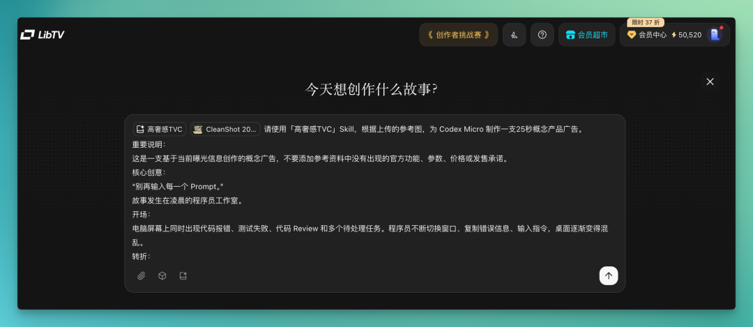Image resolution: width=753 pixels, height=327 pixels.
Task: Click inside the prompt text at 核心创意
Action: pyautogui.click(x=149, y=172)
